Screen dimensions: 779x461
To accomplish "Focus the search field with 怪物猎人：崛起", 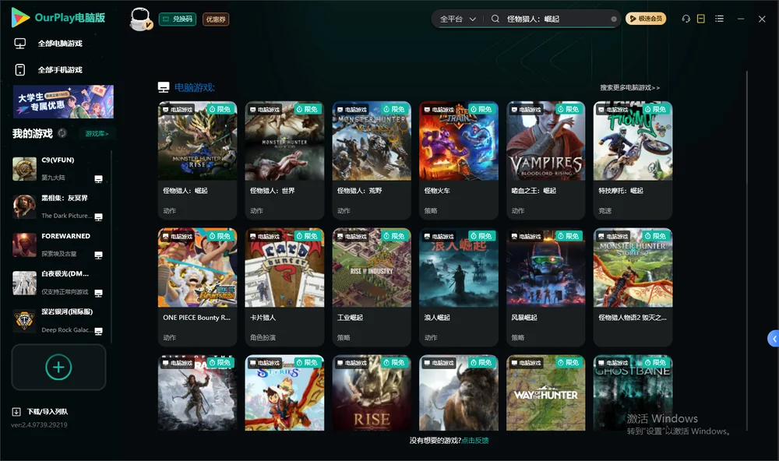I will click(x=556, y=19).
